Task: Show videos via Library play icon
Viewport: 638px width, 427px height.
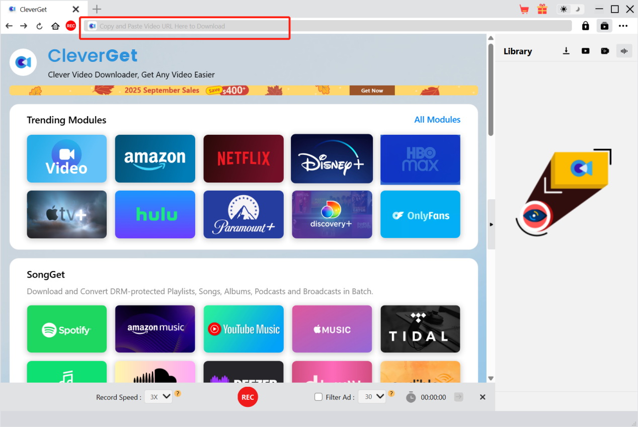Action: (586, 51)
